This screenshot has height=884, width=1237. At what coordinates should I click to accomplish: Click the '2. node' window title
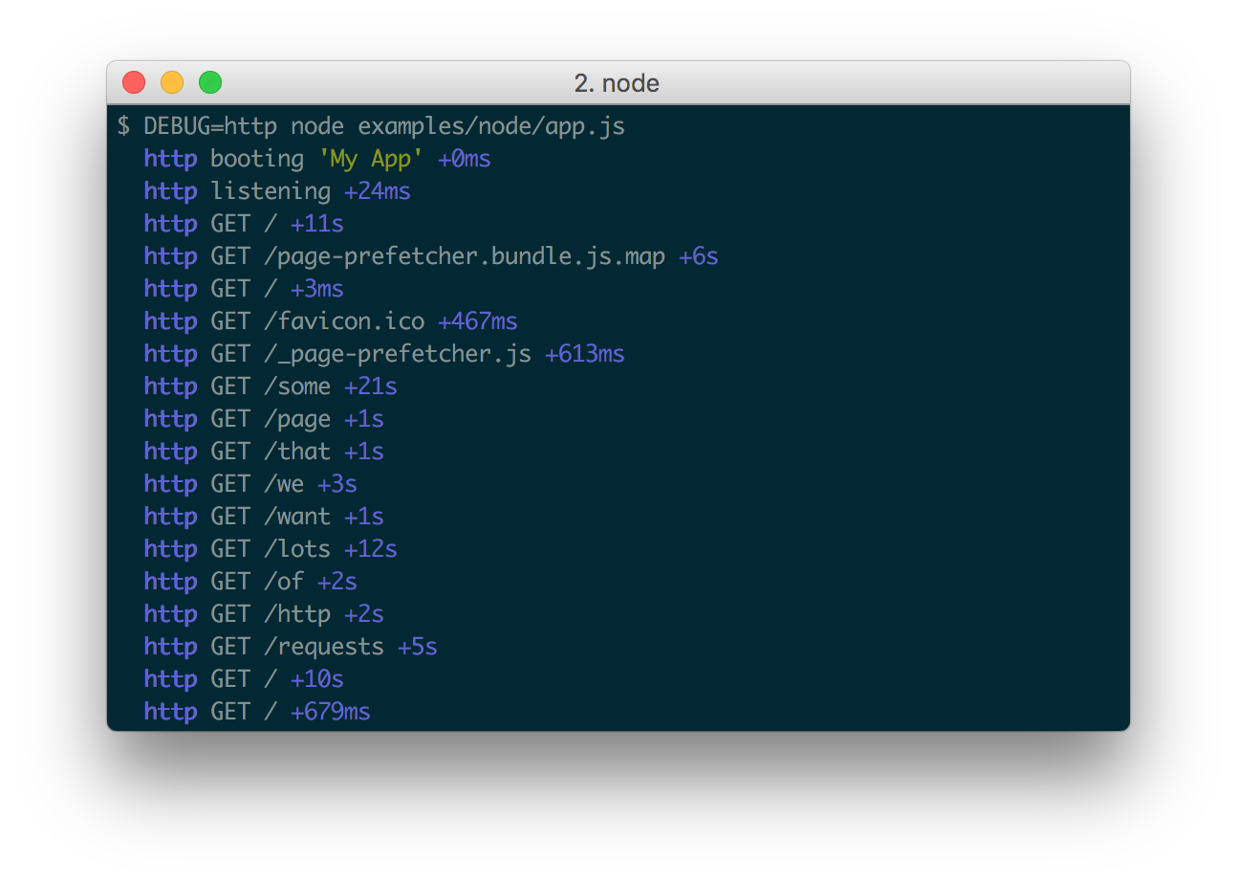point(617,83)
